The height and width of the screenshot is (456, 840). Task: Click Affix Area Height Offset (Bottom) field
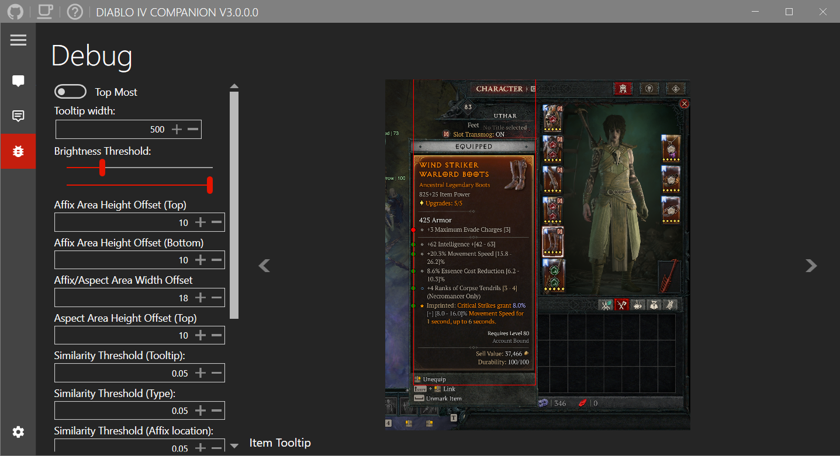140,260
